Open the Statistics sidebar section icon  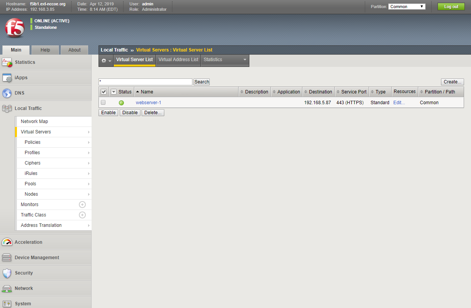(7, 62)
